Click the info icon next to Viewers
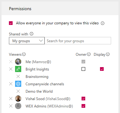The image size is (120, 113). 24,54
